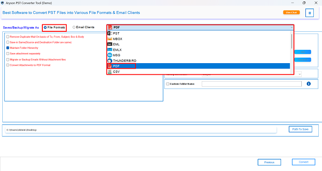Enable Remove Duplicate Mail checkbox

point(8,36)
